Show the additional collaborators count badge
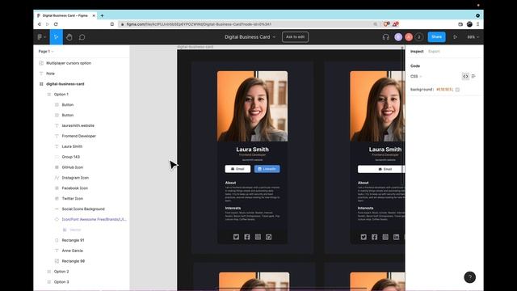This screenshot has height=291, width=517. coord(419,37)
